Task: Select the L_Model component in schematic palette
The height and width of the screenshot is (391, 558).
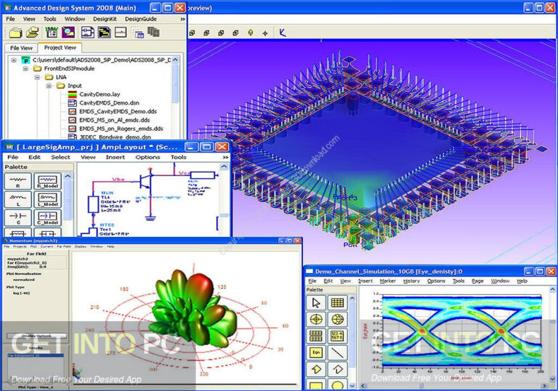Action: click(x=48, y=199)
